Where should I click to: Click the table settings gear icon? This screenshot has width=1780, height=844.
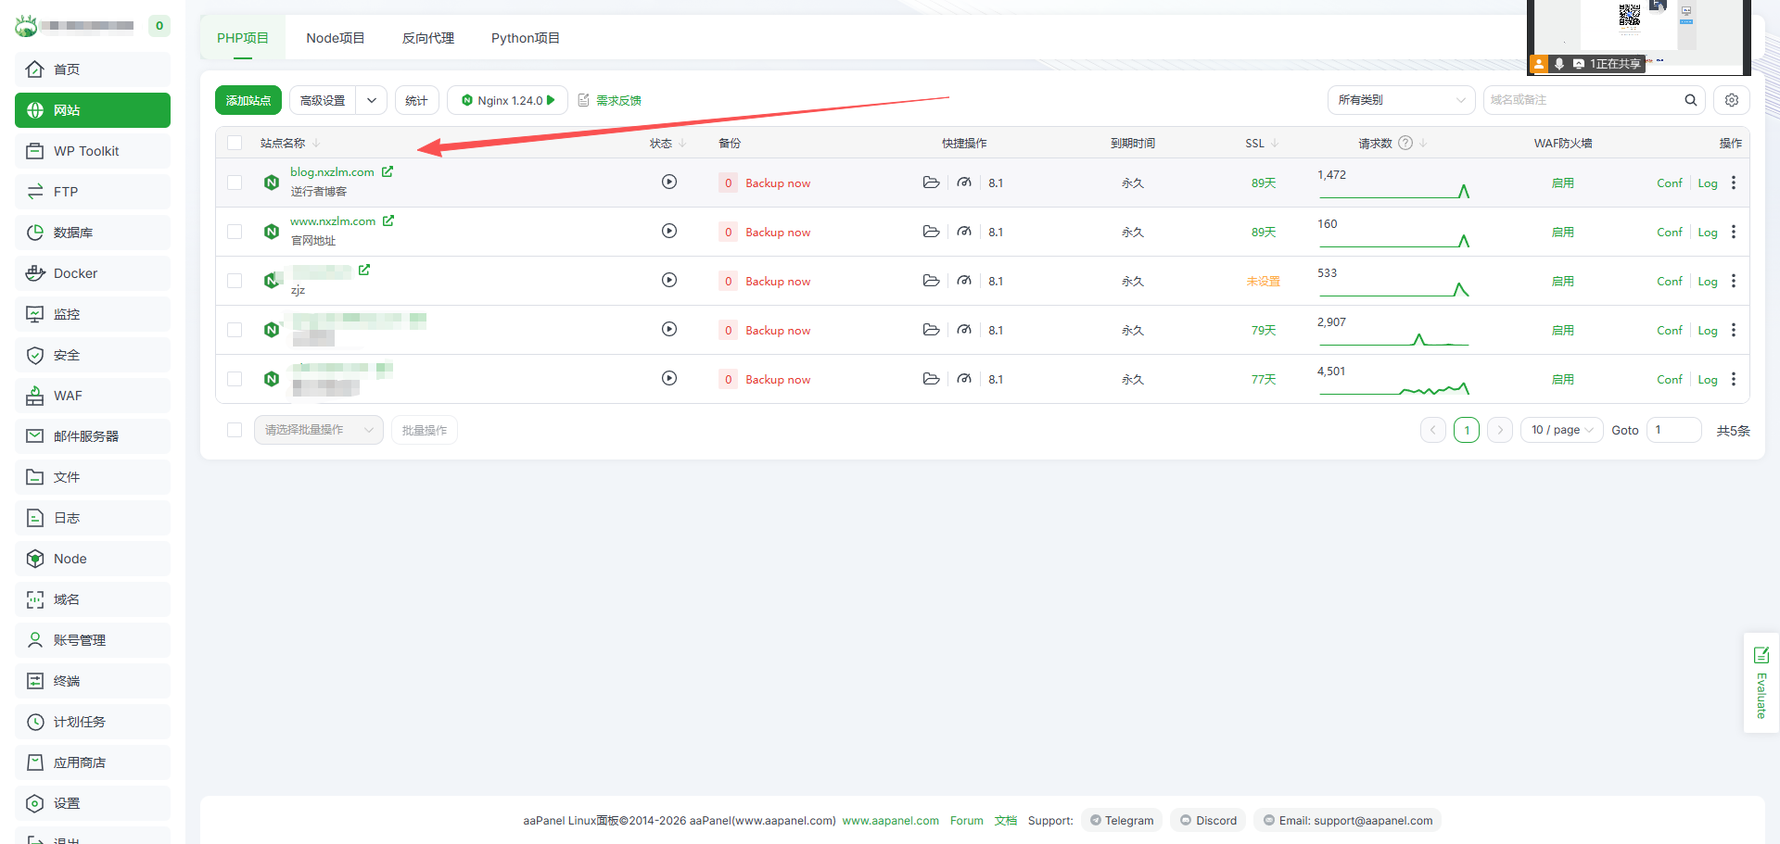pyautogui.click(x=1731, y=100)
